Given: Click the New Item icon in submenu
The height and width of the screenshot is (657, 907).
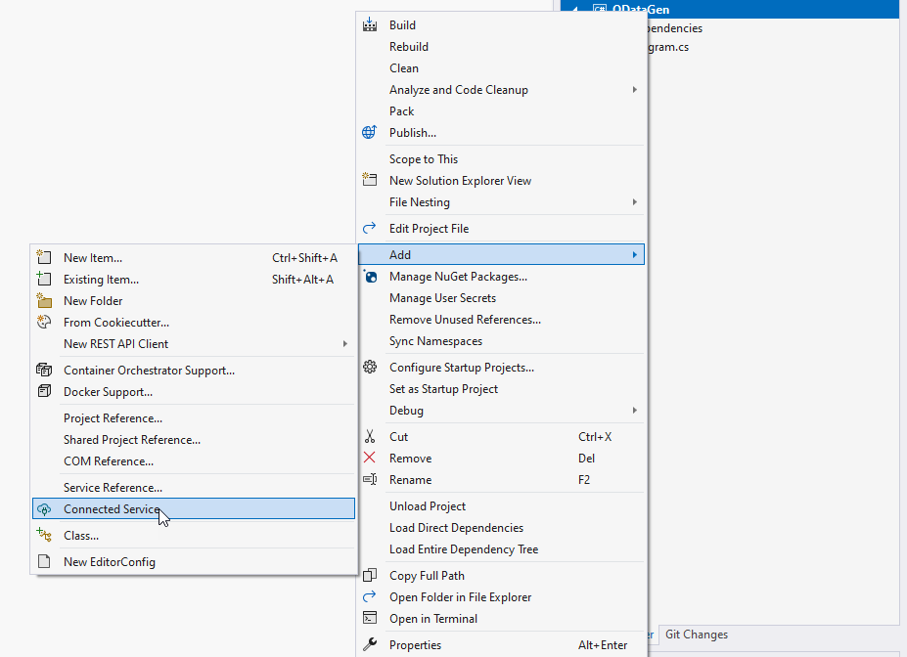Looking at the screenshot, I should (x=44, y=257).
